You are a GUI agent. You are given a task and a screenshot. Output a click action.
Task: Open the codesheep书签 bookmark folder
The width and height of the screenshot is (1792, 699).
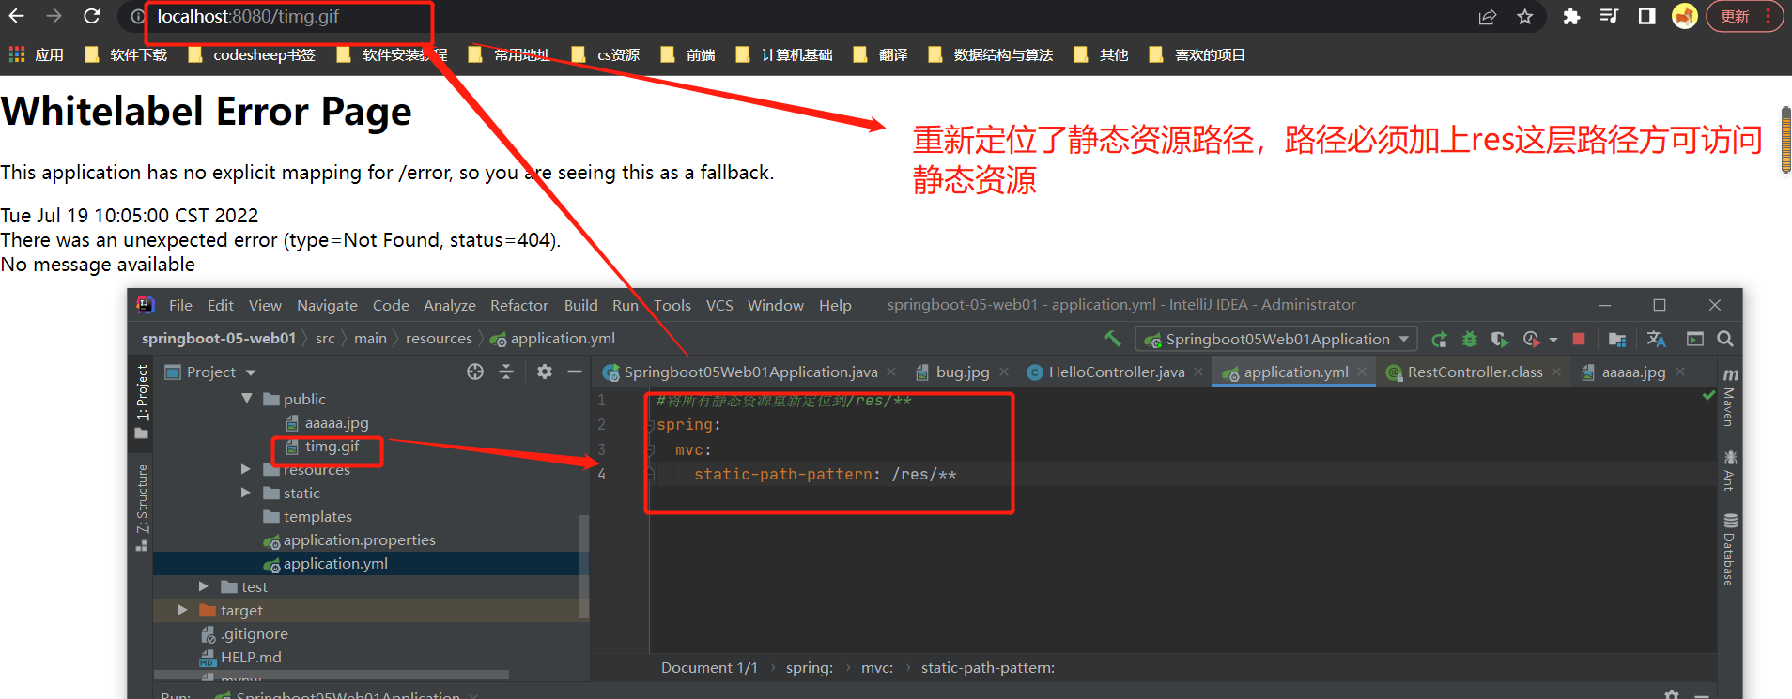click(252, 55)
